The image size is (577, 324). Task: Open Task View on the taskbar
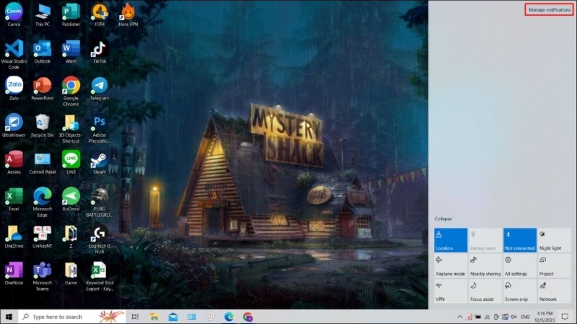(135, 317)
